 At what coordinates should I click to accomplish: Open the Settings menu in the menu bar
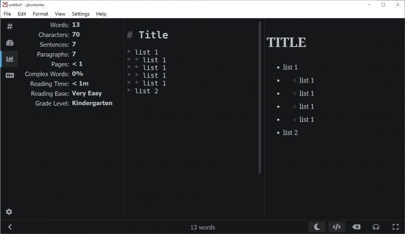80,13
